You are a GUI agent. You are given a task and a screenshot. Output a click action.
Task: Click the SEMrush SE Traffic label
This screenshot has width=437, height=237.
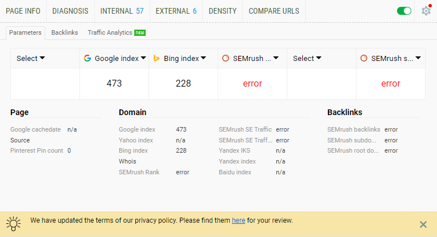click(x=245, y=129)
